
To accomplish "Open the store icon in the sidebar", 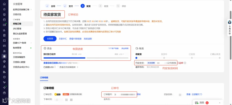I will click(x=4, y=14).
